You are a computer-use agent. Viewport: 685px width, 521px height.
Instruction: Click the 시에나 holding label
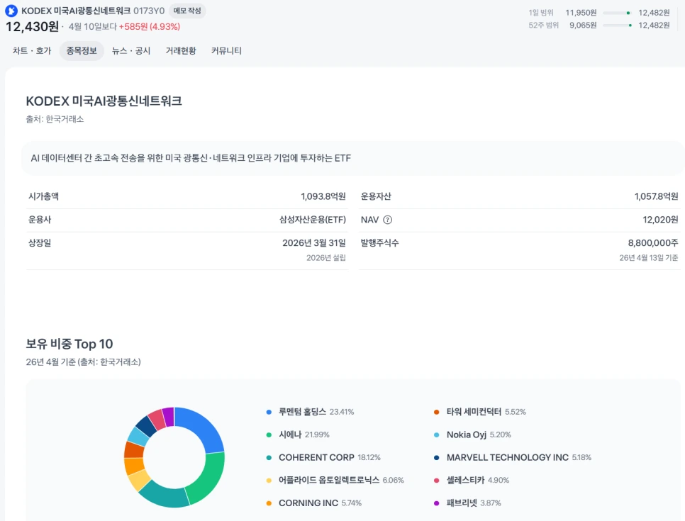click(x=290, y=435)
